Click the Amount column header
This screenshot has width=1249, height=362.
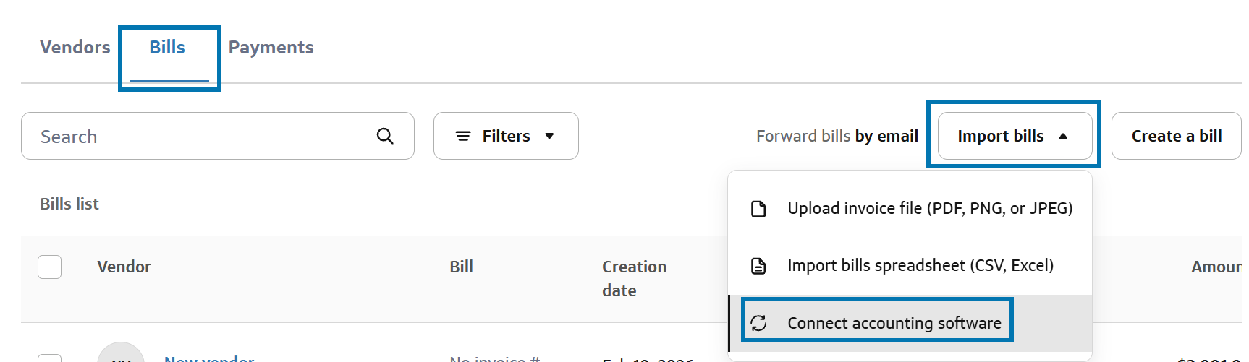click(x=1216, y=267)
